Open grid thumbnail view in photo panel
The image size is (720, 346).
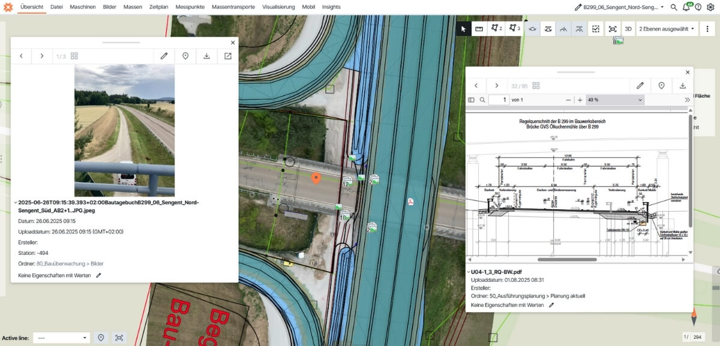coord(74,56)
